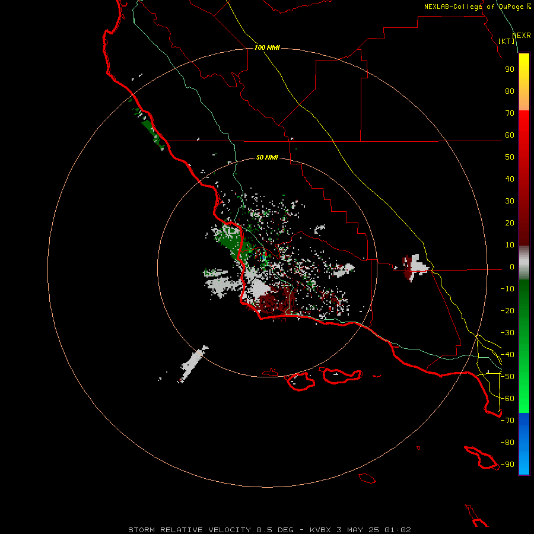
Task: Pick the light orange segment of the color bar
Action: [x=524, y=102]
